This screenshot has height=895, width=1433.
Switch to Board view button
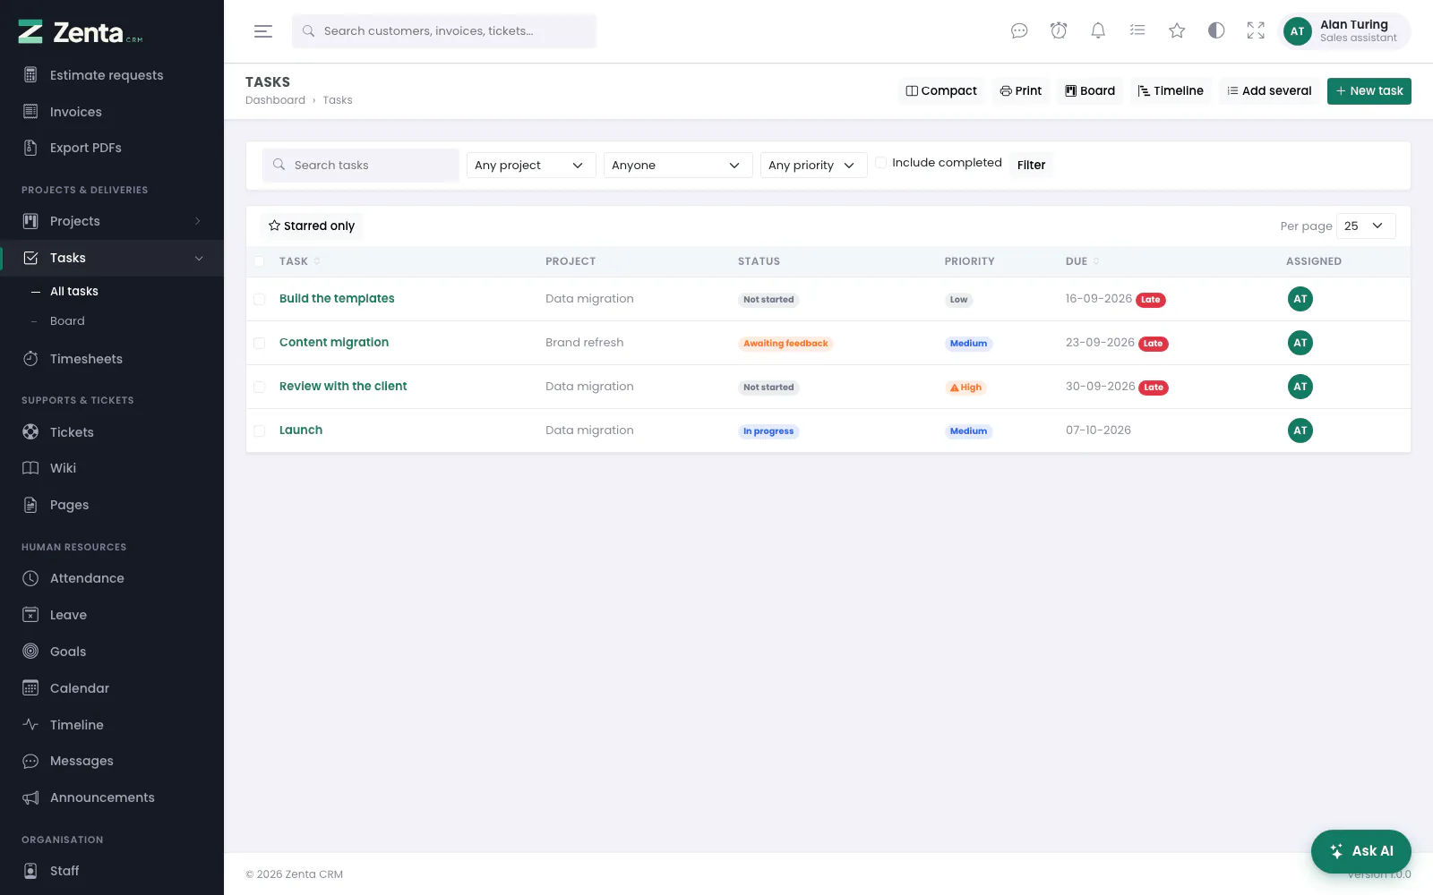pos(1090,91)
